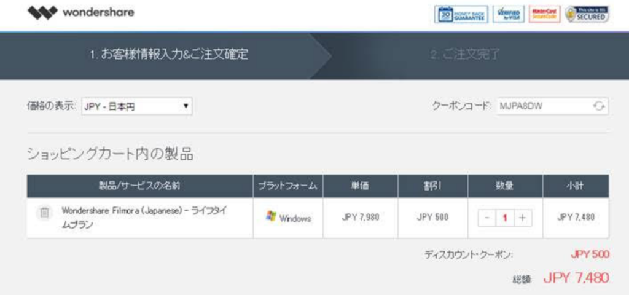Apply coupon with the refresh icon
This screenshot has width=629, height=295.
point(599,106)
